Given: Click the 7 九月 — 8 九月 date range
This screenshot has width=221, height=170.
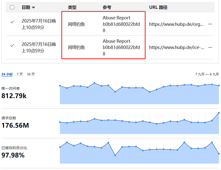Looking at the screenshot, I should (207, 74).
